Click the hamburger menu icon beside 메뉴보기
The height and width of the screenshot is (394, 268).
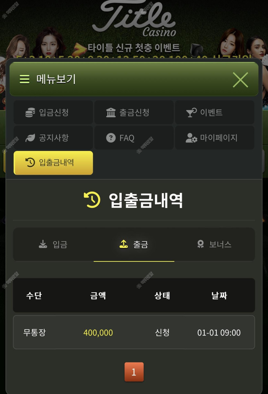(x=24, y=79)
